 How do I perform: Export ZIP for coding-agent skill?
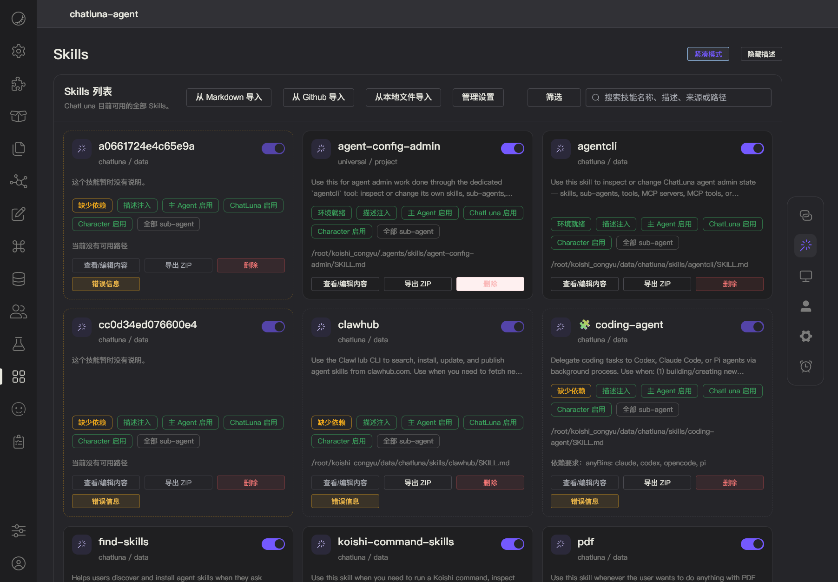pos(657,483)
